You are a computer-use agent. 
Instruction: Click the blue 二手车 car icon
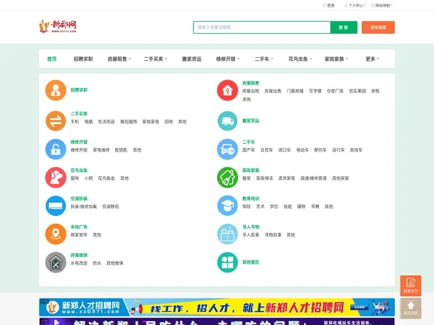[x=227, y=149]
